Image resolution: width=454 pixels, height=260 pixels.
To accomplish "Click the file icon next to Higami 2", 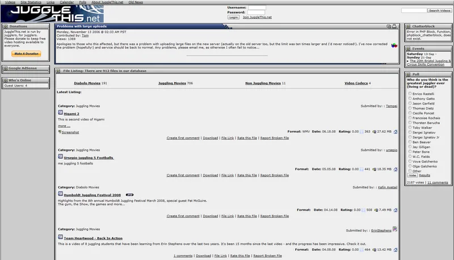I will click(60, 112).
